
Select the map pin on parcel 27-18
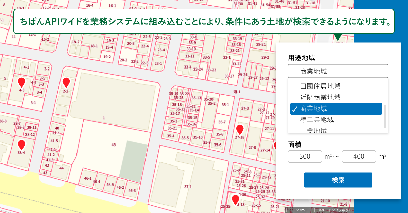coord(240,129)
